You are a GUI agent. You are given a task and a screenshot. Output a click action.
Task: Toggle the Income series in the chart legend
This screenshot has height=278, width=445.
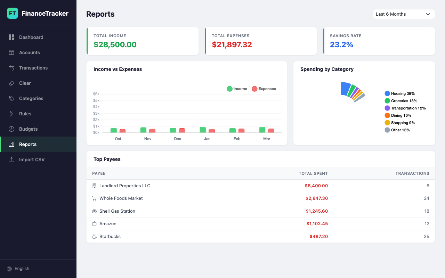point(237,89)
